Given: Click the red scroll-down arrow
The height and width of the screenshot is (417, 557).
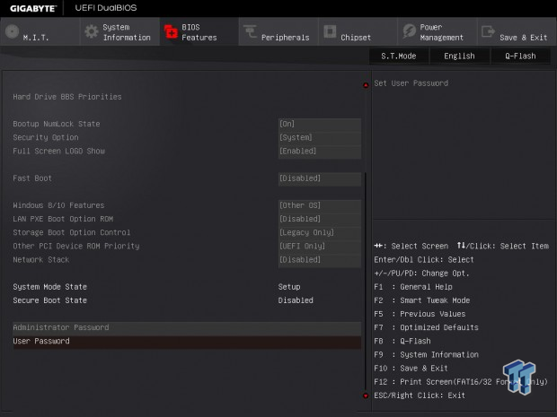Looking at the screenshot, I should point(366,395).
